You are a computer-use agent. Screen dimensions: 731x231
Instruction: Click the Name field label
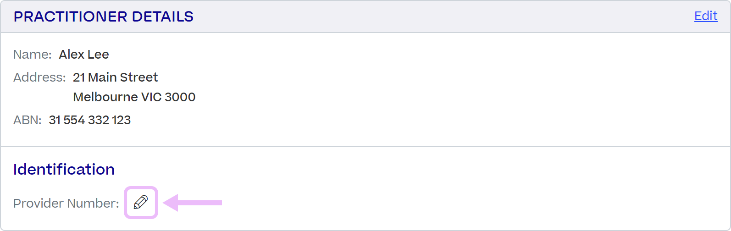pos(32,55)
